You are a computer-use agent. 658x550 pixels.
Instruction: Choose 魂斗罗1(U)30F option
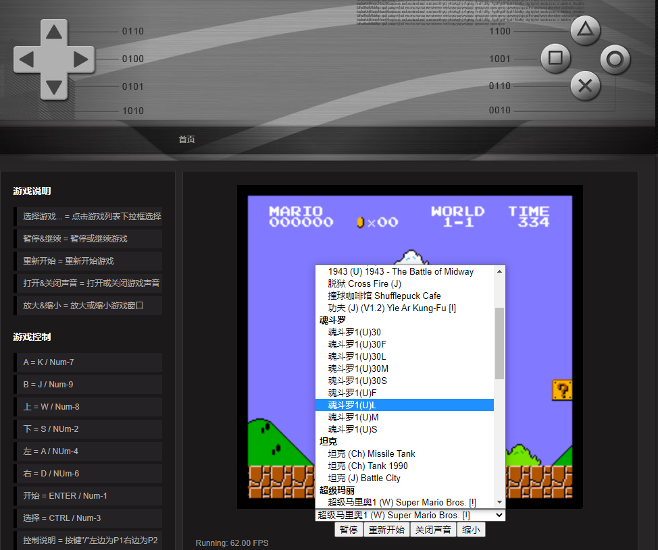pyautogui.click(x=405, y=345)
